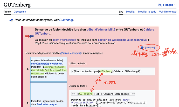Image resolution: width=179 pixels, height=107 pixels.
Task: Open the Modifier le code tab
Action: coord(147,12)
